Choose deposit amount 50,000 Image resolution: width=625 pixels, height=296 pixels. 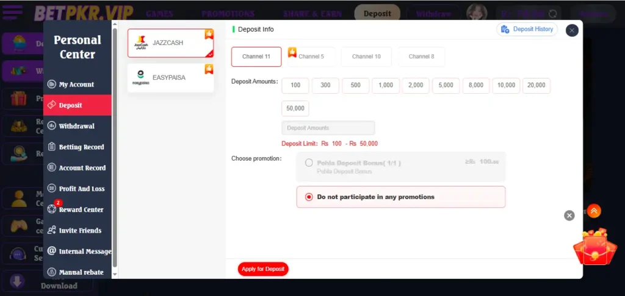pos(295,108)
